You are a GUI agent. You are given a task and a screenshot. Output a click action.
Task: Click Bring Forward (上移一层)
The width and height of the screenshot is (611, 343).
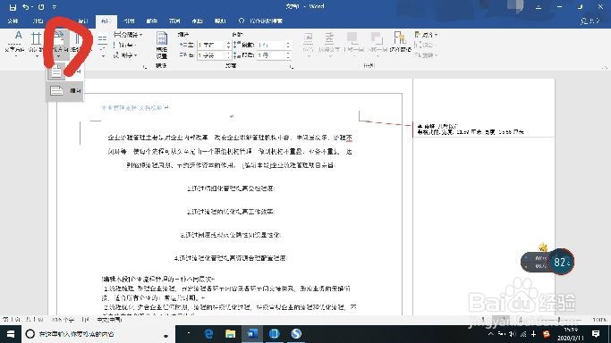pyautogui.click(x=353, y=44)
